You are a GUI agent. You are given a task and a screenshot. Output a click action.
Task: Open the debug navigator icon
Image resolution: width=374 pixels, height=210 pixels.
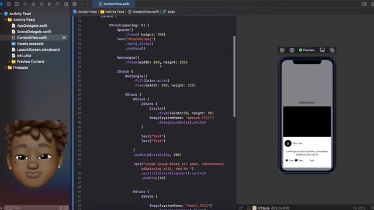[49, 4]
